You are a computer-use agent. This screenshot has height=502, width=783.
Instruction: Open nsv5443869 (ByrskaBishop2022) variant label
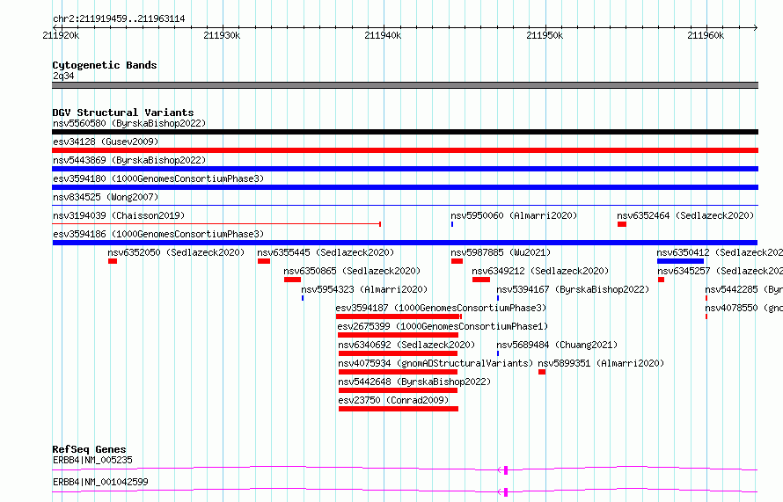(129, 160)
